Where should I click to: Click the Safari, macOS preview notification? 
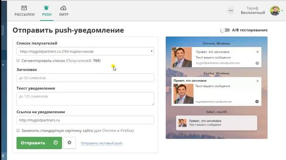[216, 123]
